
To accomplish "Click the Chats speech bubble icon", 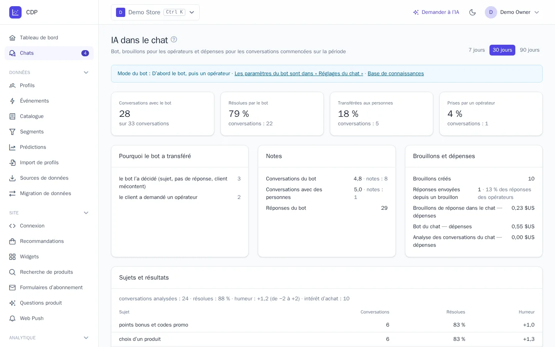I will (12, 53).
